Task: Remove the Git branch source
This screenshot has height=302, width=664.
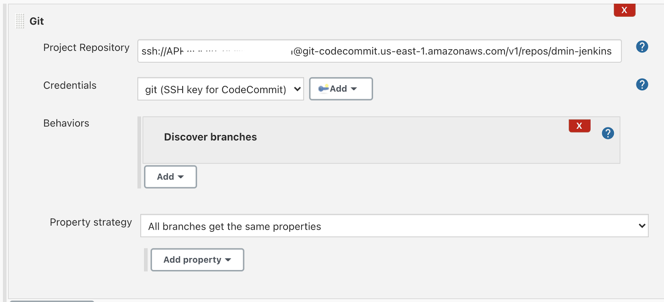Action: (624, 10)
